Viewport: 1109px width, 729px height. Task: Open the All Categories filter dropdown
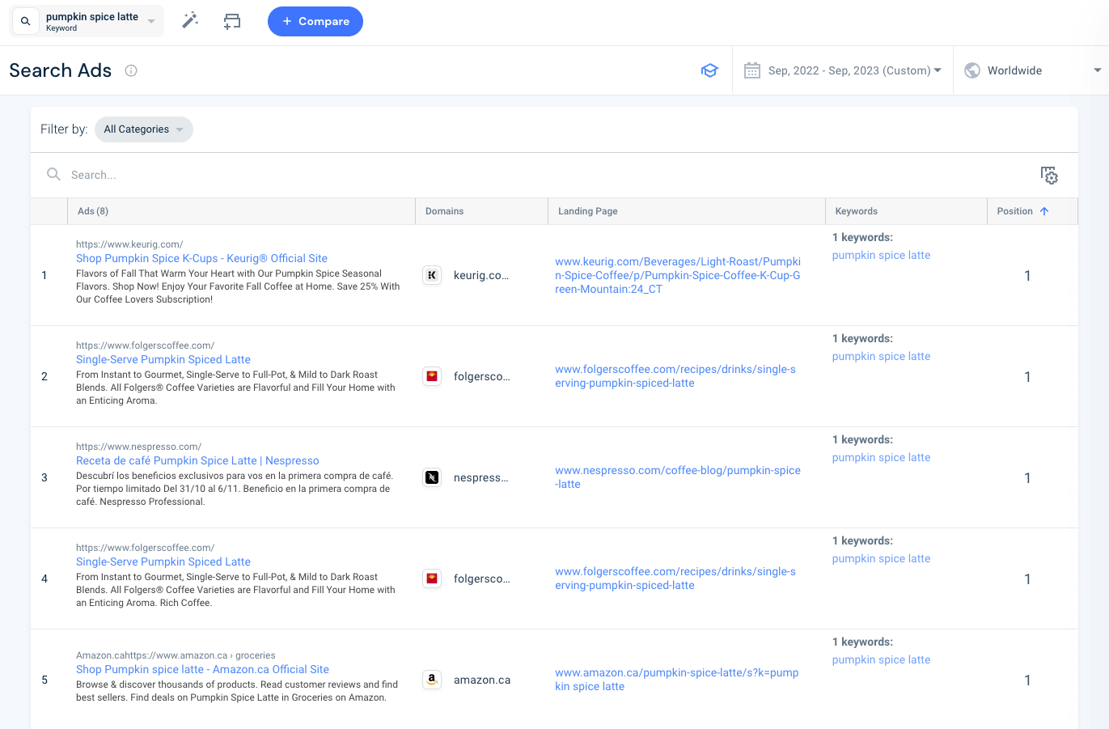pyautogui.click(x=144, y=129)
